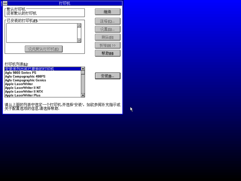
Task: Click inside the empty installed printers list box
Action: pos(42,33)
